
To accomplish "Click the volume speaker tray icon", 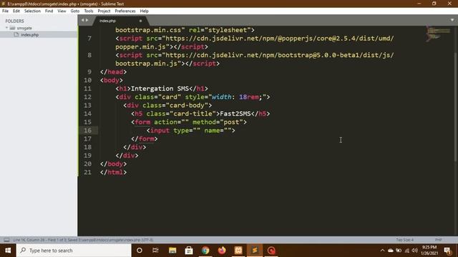I will point(414,251).
